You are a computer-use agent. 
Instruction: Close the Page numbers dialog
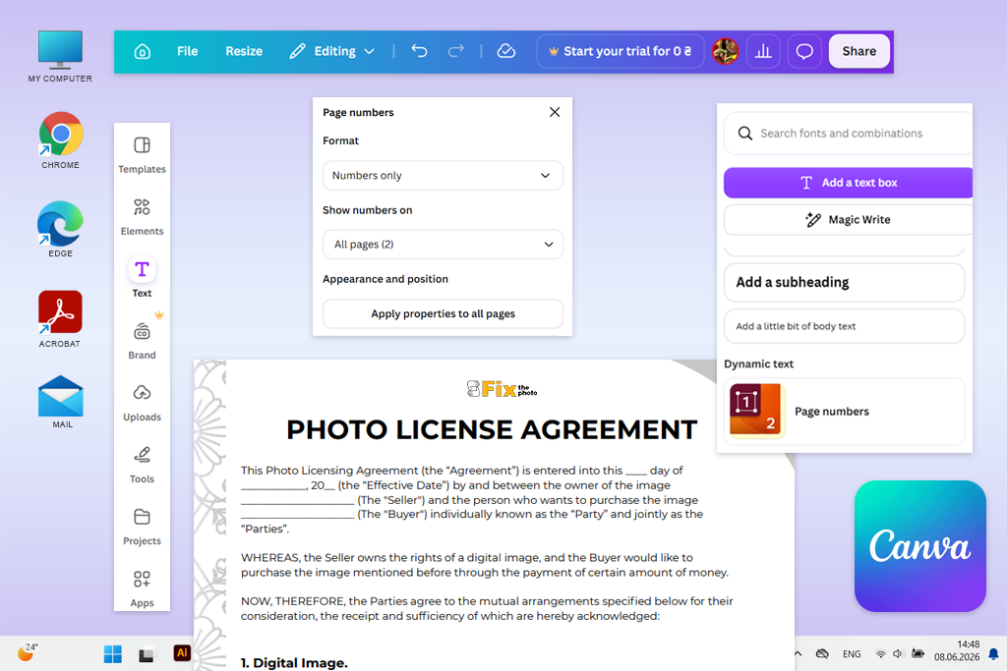pyautogui.click(x=555, y=112)
